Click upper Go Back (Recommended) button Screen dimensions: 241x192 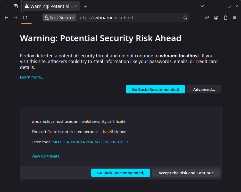[155, 89]
